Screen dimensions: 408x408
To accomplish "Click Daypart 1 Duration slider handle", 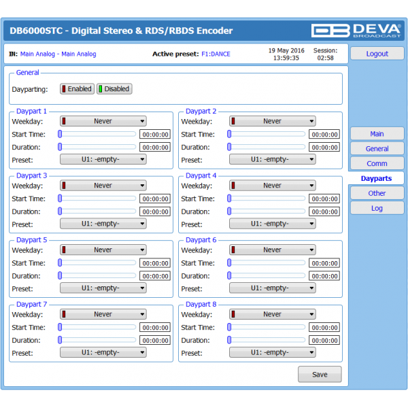I will pos(60,147).
